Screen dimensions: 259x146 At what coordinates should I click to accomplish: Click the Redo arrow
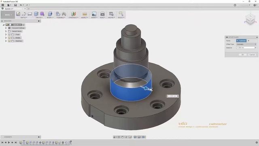coord(27,5)
